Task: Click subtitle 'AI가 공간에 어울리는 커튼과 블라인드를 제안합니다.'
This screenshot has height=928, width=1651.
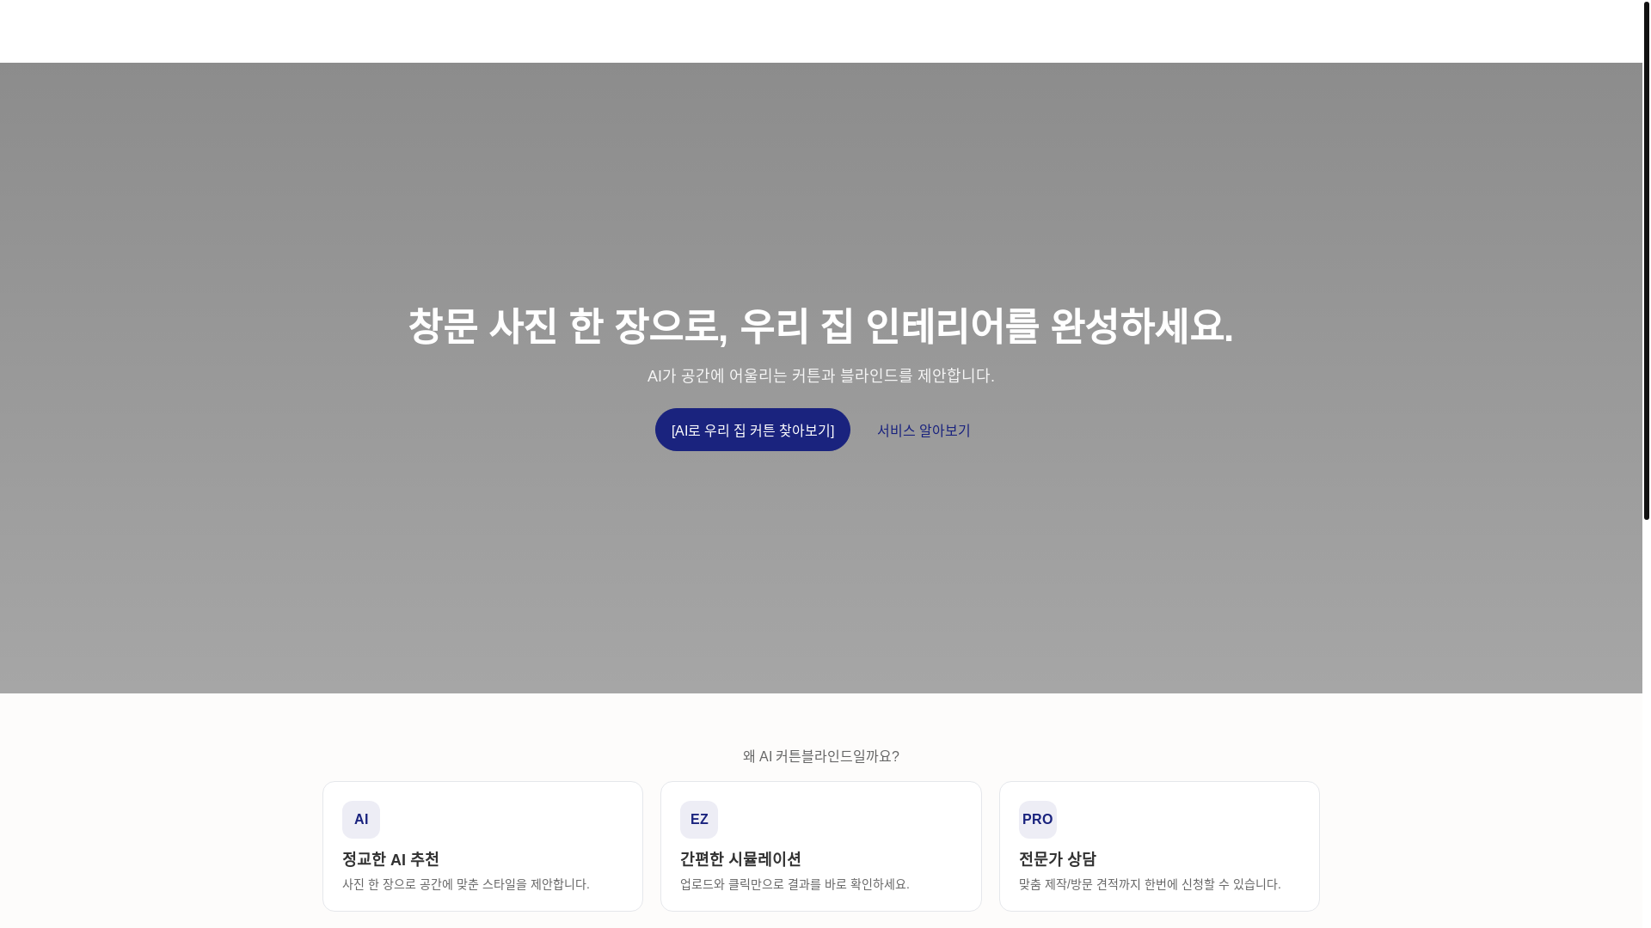Action: 821,375
